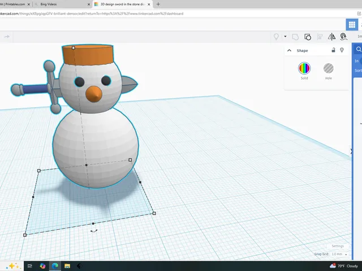Click the tinkercad URL in address bar
This screenshot has height=271, width=362.
click(x=92, y=14)
